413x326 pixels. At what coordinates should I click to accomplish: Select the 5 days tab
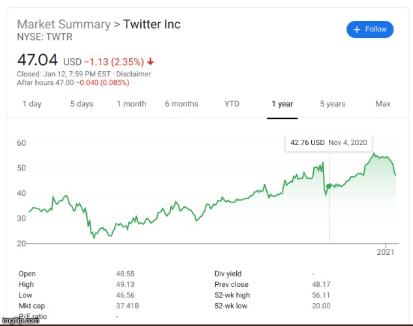(x=82, y=104)
